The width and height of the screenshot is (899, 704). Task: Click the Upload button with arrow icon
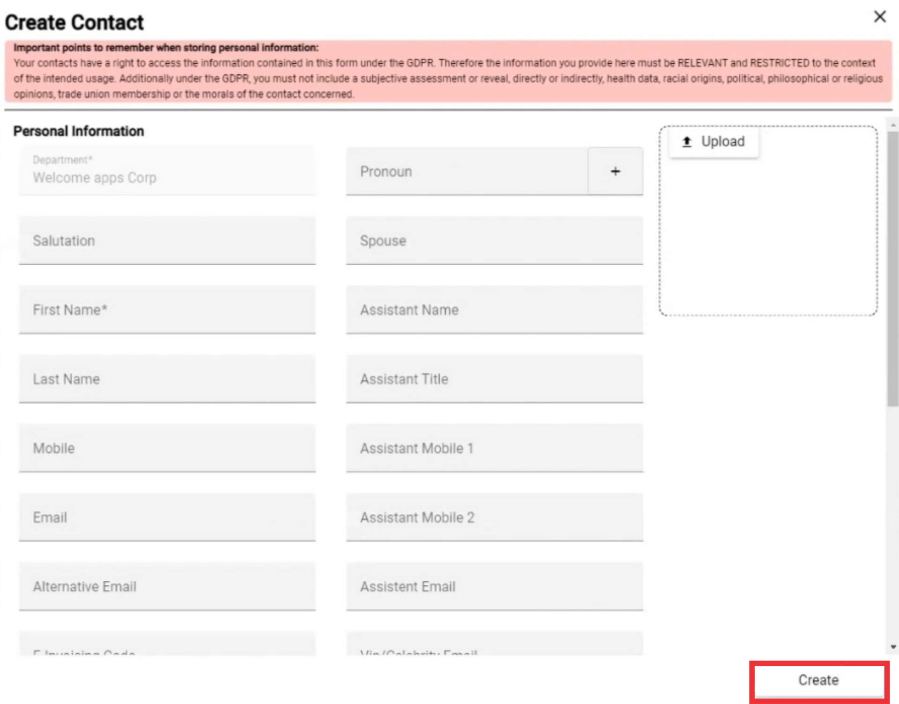(x=714, y=142)
